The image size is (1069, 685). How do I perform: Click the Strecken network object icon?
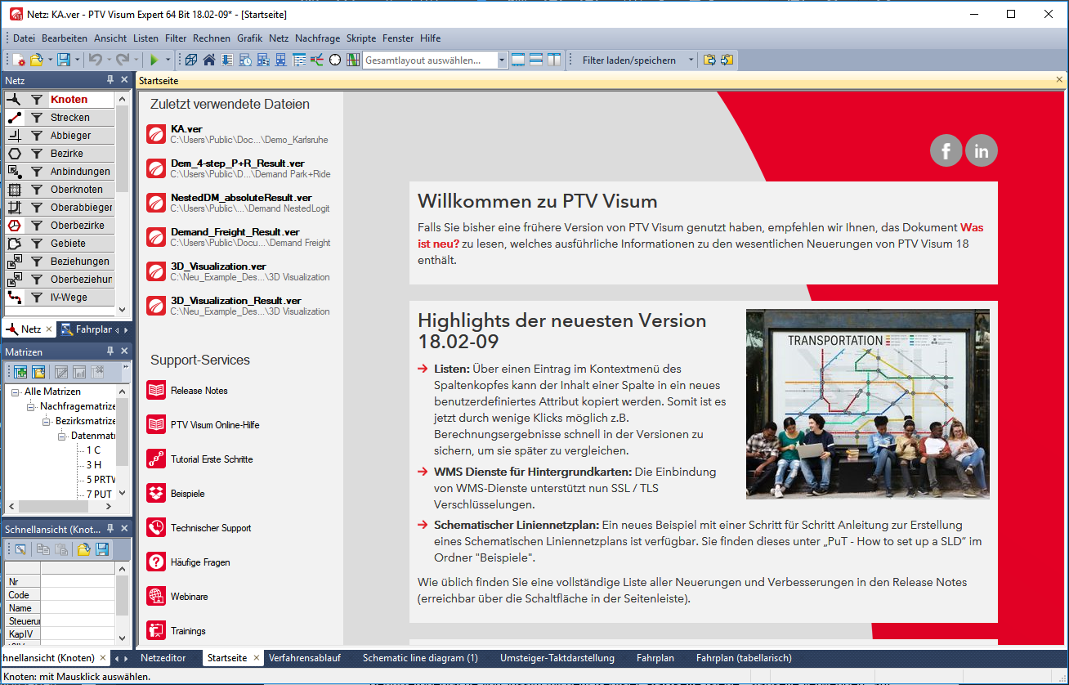(14, 118)
